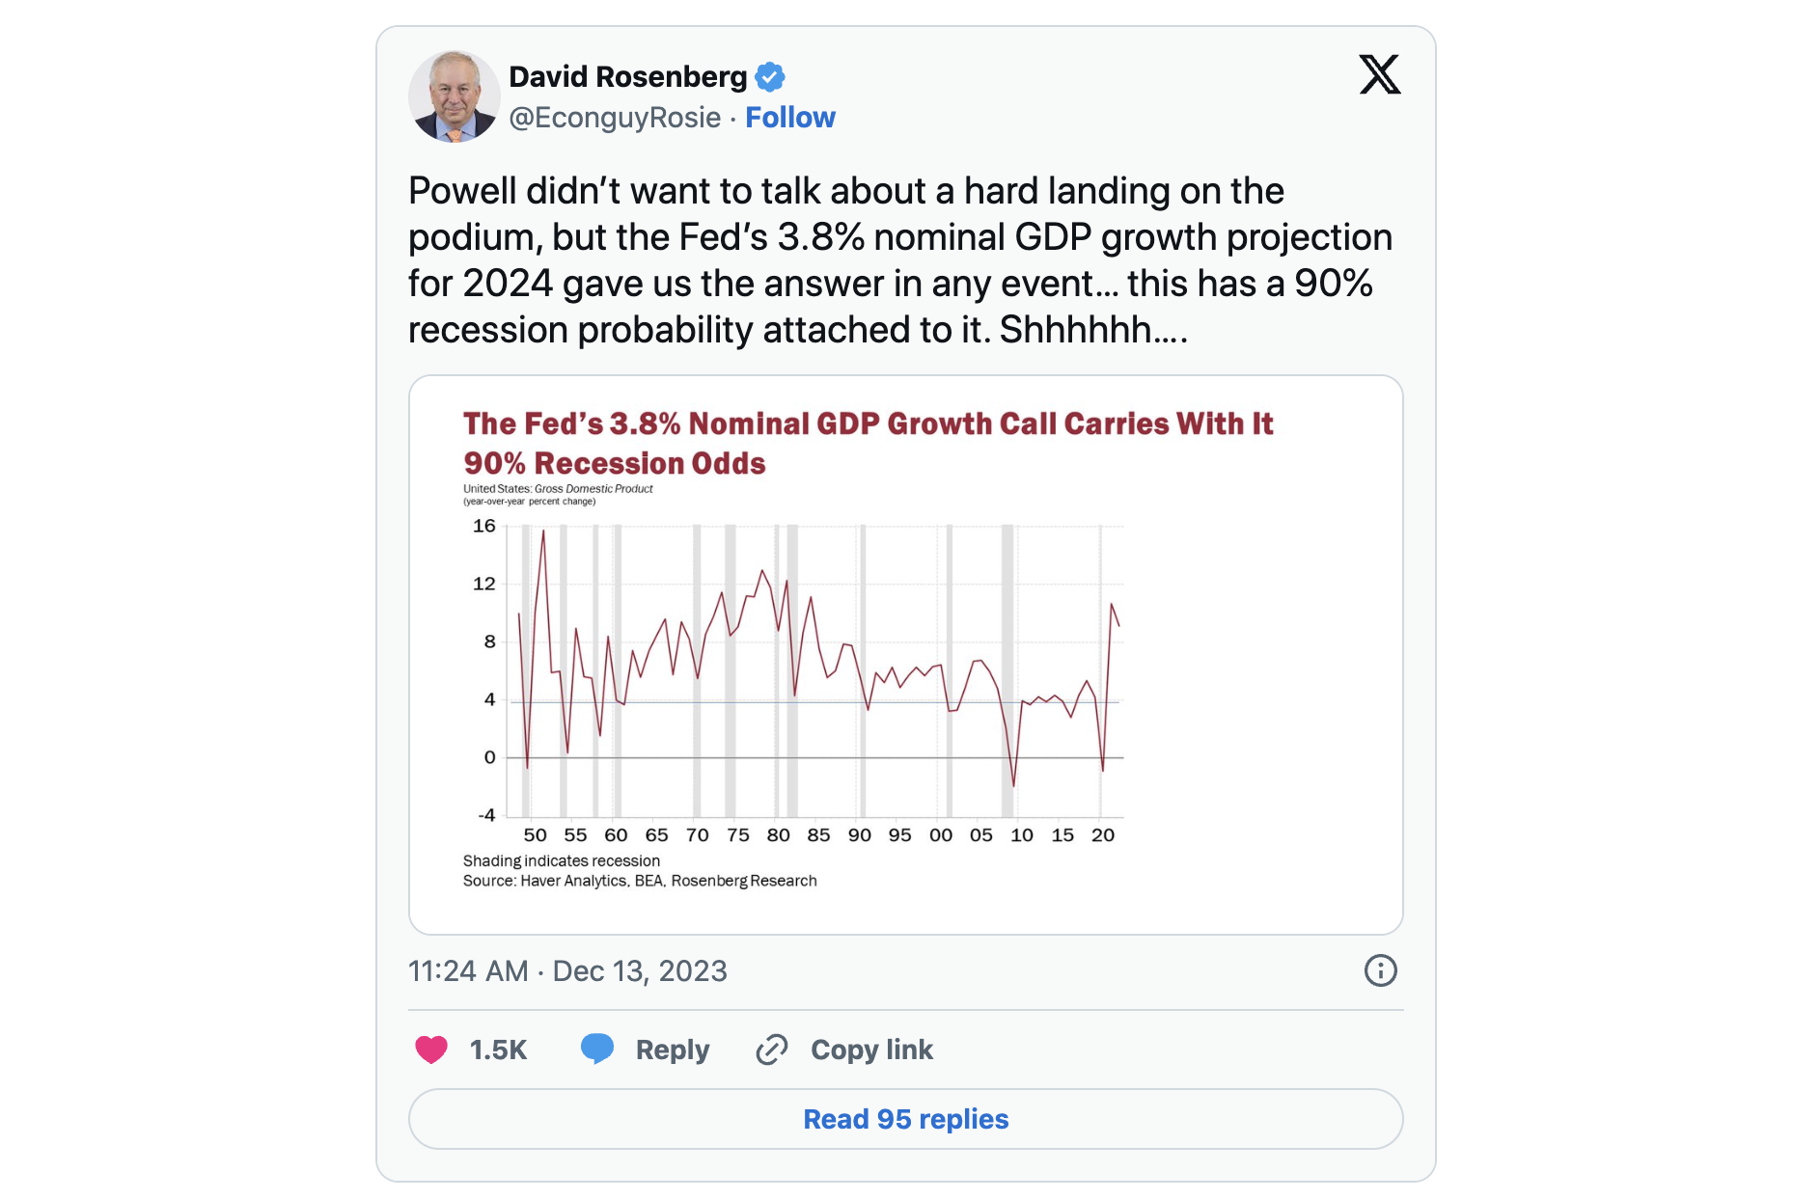Open the nominal GDP growth chart image
This screenshot has height=1200, width=1793.
tap(905, 654)
